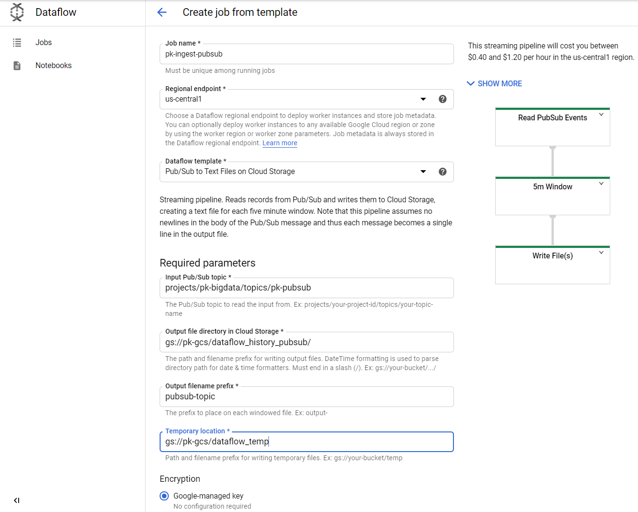Select the Read PubSub Events node
Viewport: 638px width, 512px height.
pyautogui.click(x=553, y=127)
